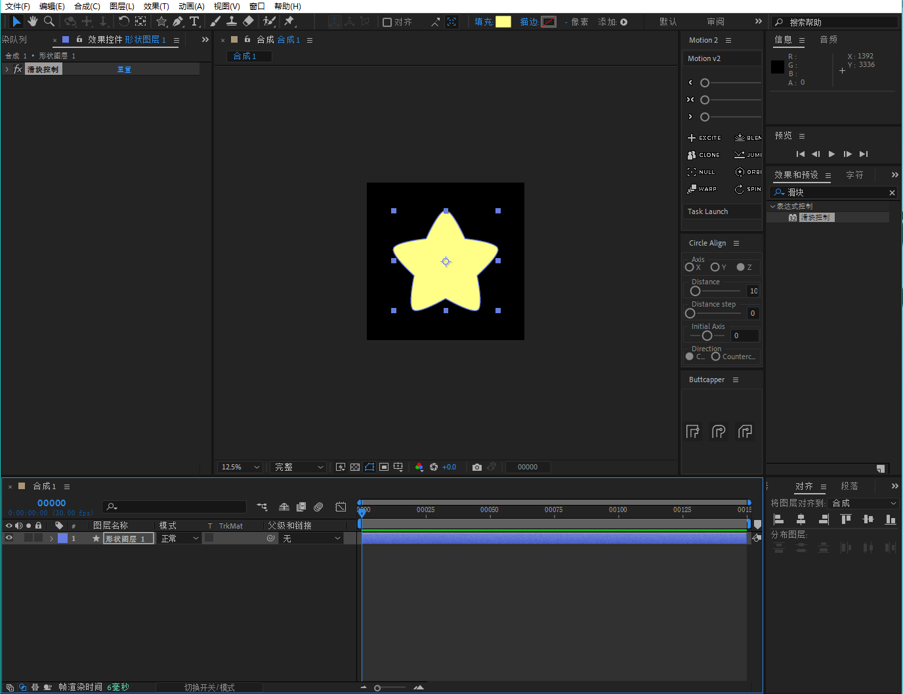This screenshot has width=903, height=694.
Task: Align layer to top edge in Align panel
Action: 846,519
